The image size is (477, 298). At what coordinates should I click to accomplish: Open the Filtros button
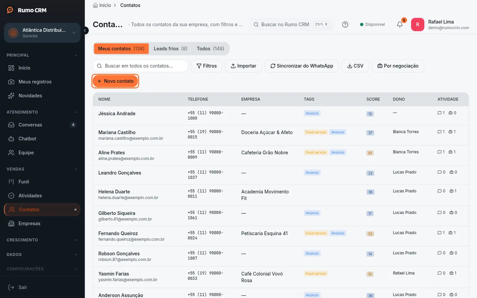coord(206,66)
